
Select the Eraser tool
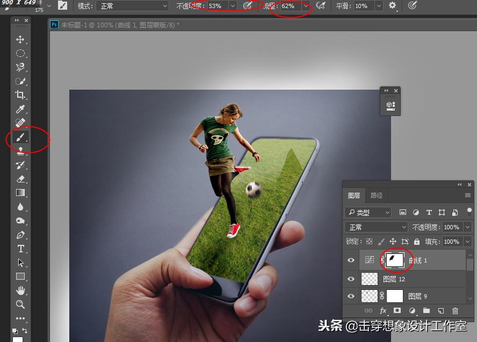20,179
